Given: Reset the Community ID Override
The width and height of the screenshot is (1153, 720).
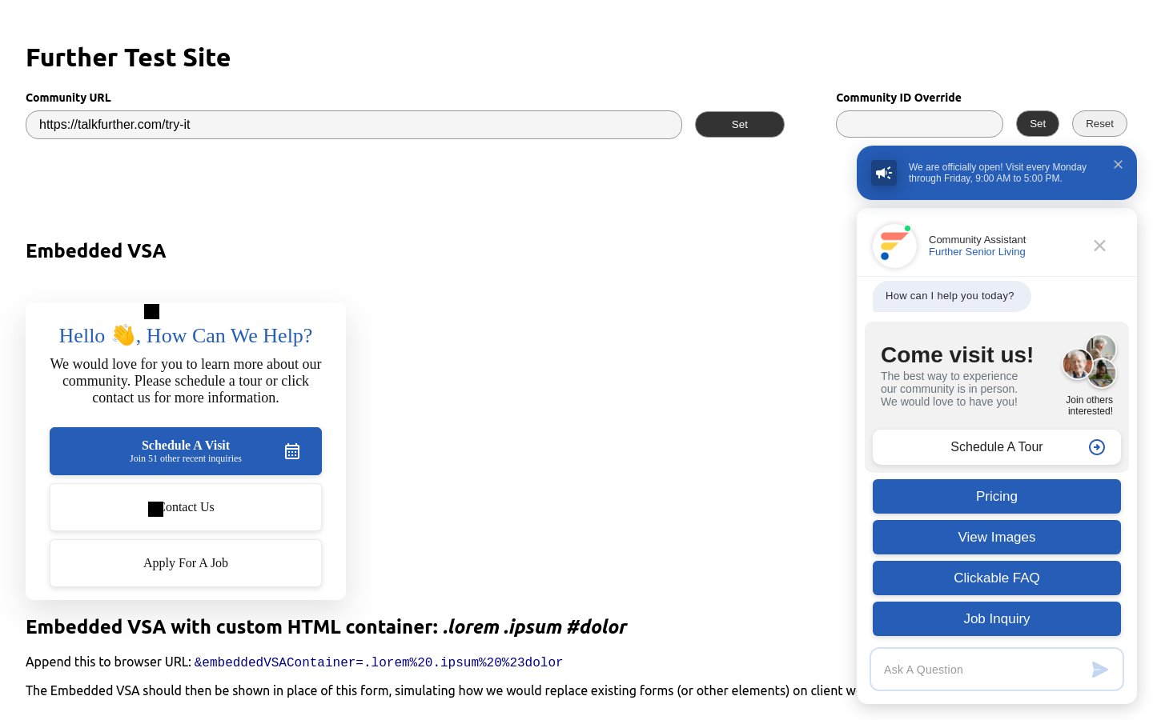Looking at the screenshot, I should [1099, 124].
